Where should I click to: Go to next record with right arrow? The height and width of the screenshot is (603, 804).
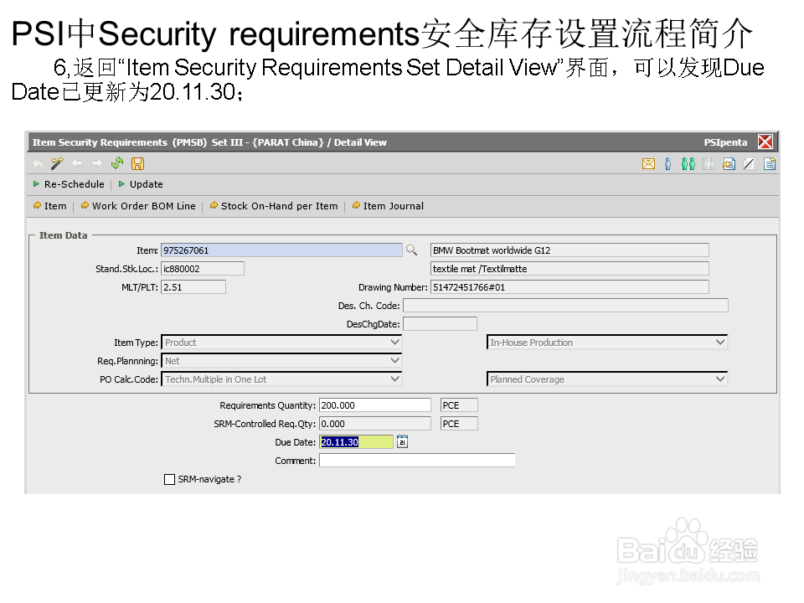click(x=97, y=163)
